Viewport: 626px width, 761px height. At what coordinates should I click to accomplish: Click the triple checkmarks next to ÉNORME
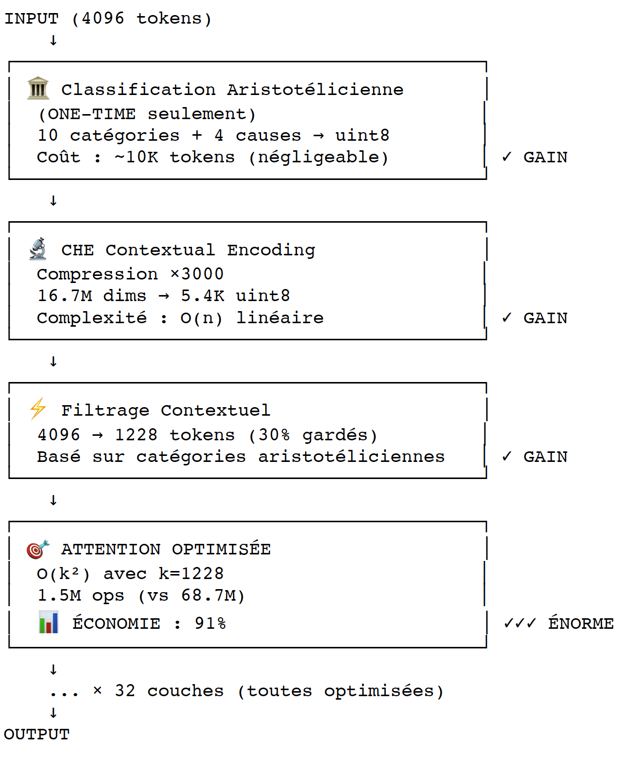click(520, 623)
